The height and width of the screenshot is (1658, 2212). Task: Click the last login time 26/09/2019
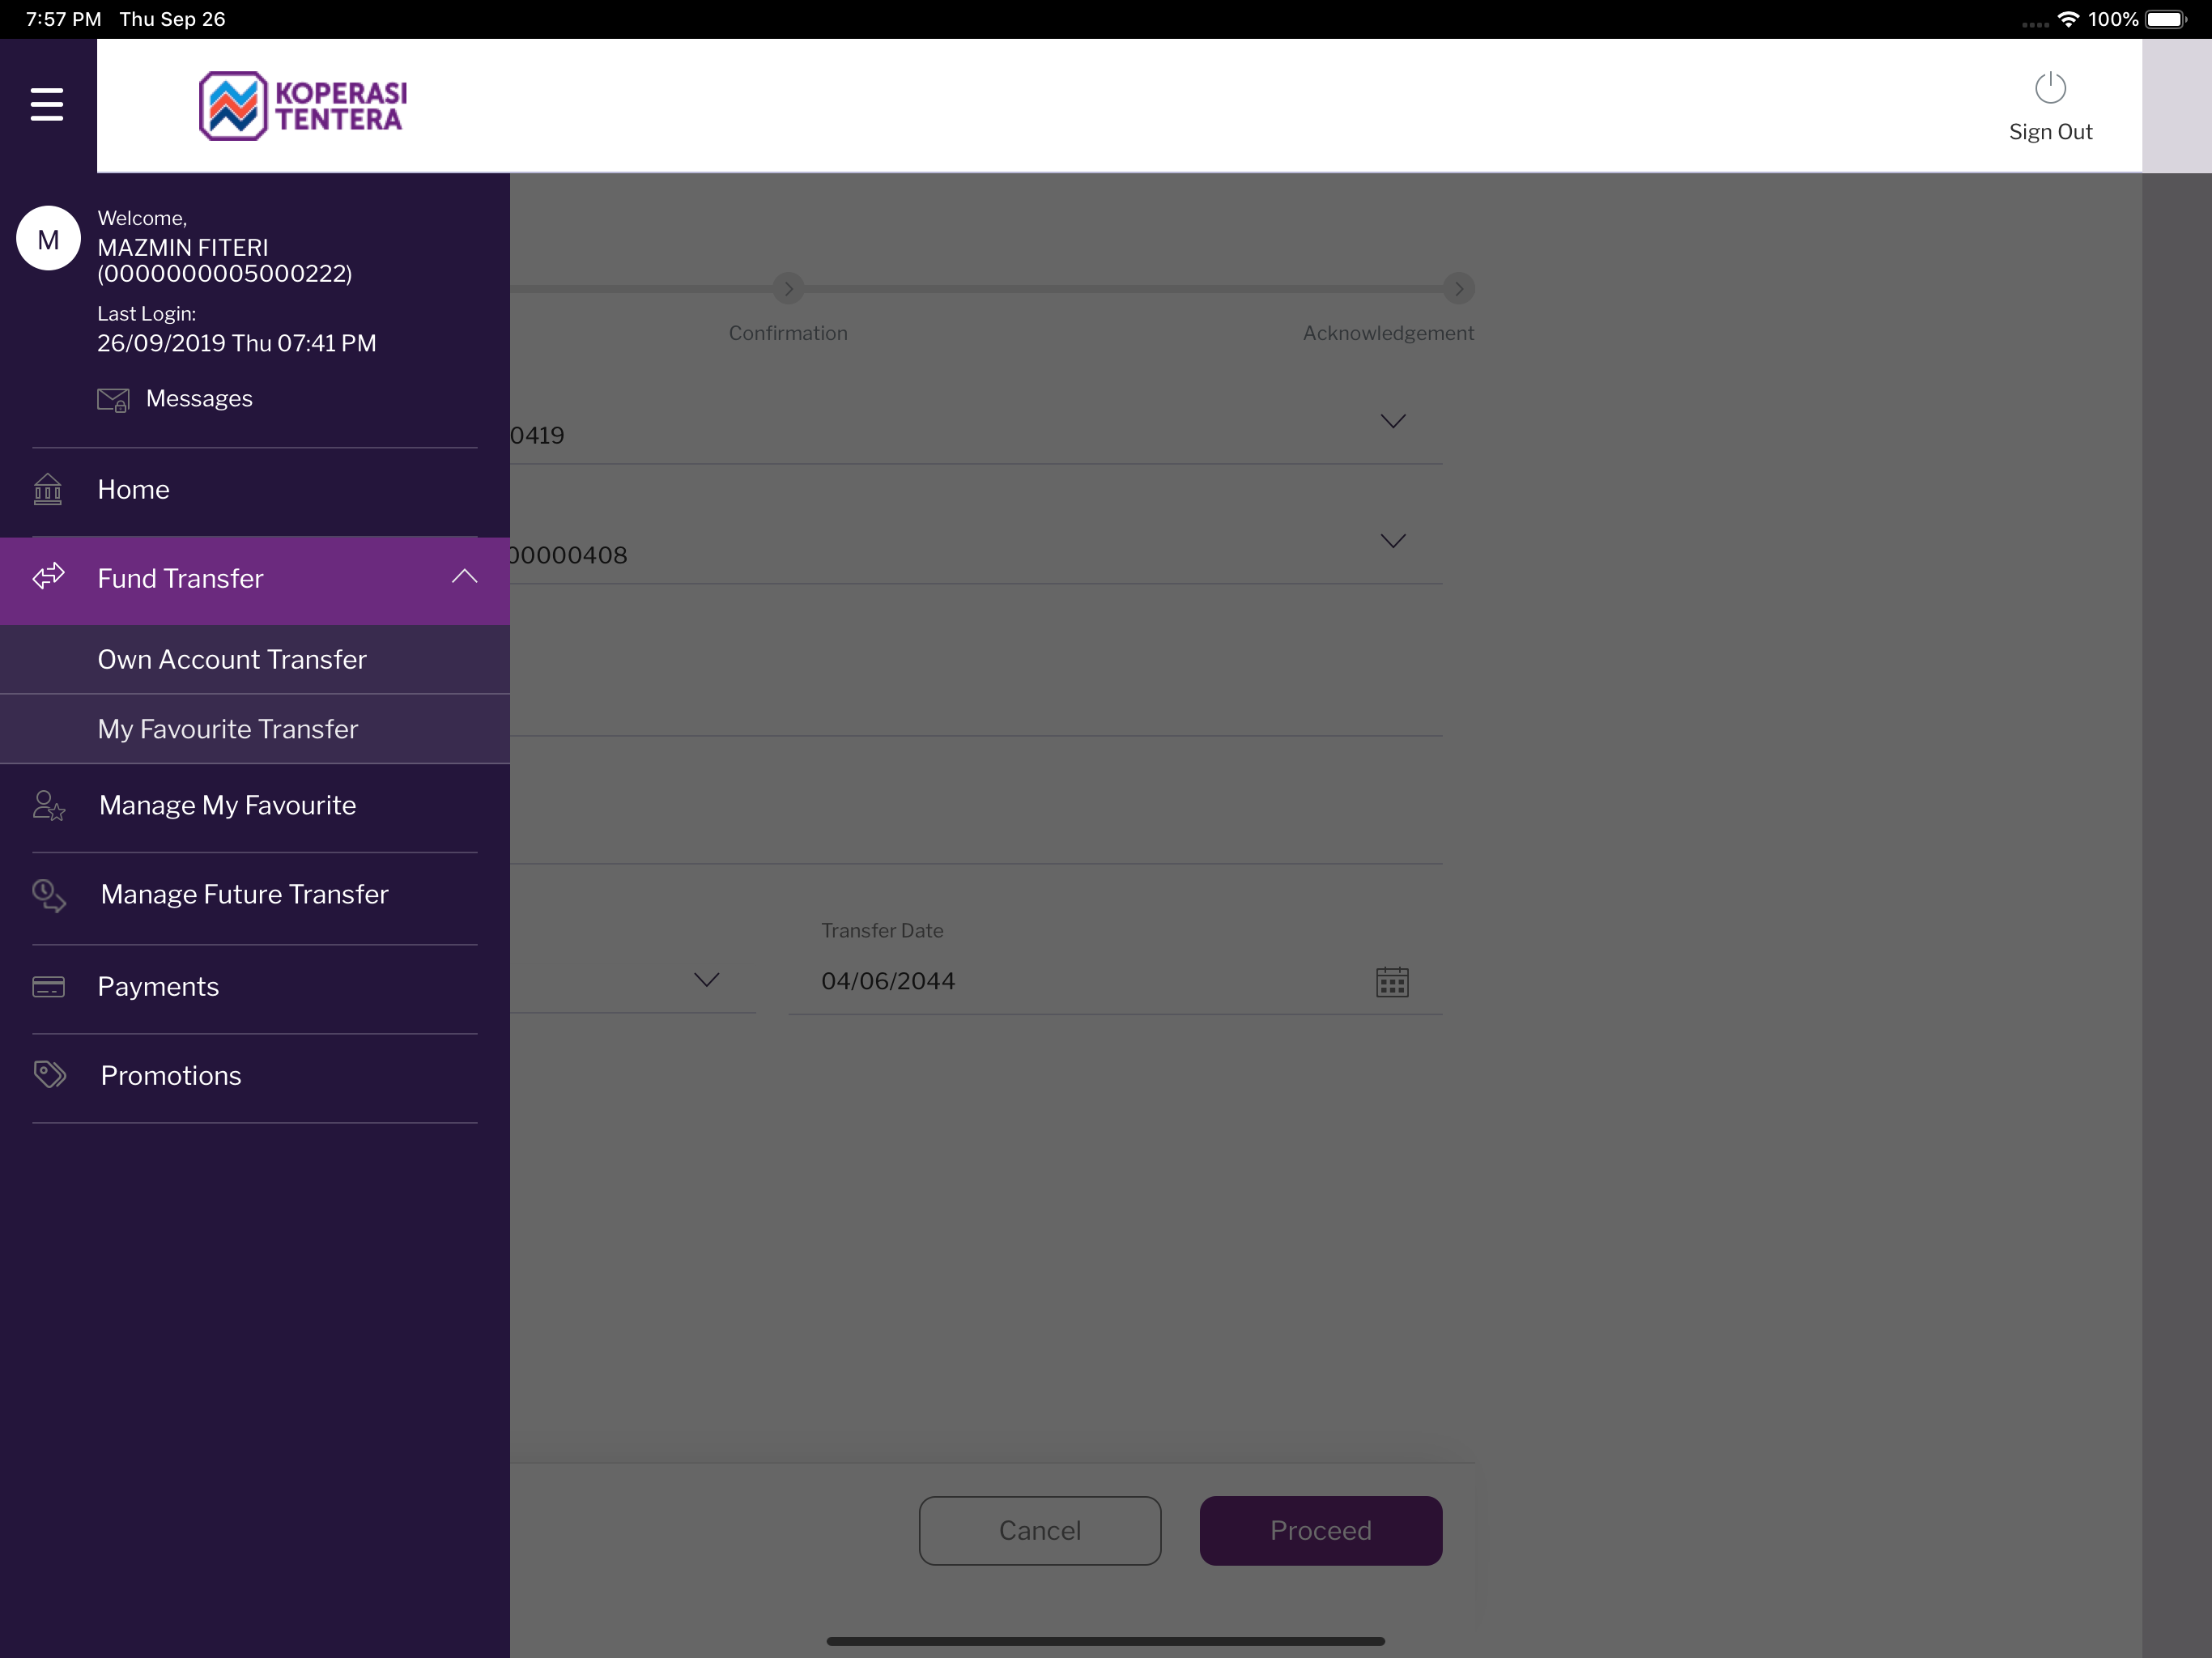[237, 343]
